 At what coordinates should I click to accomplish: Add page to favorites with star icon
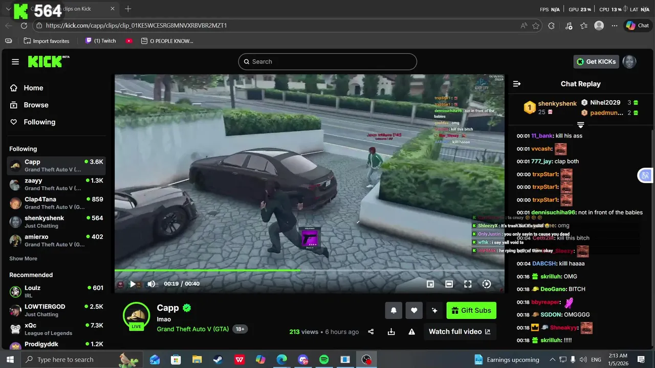pyautogui.click(x=536, y=26)
